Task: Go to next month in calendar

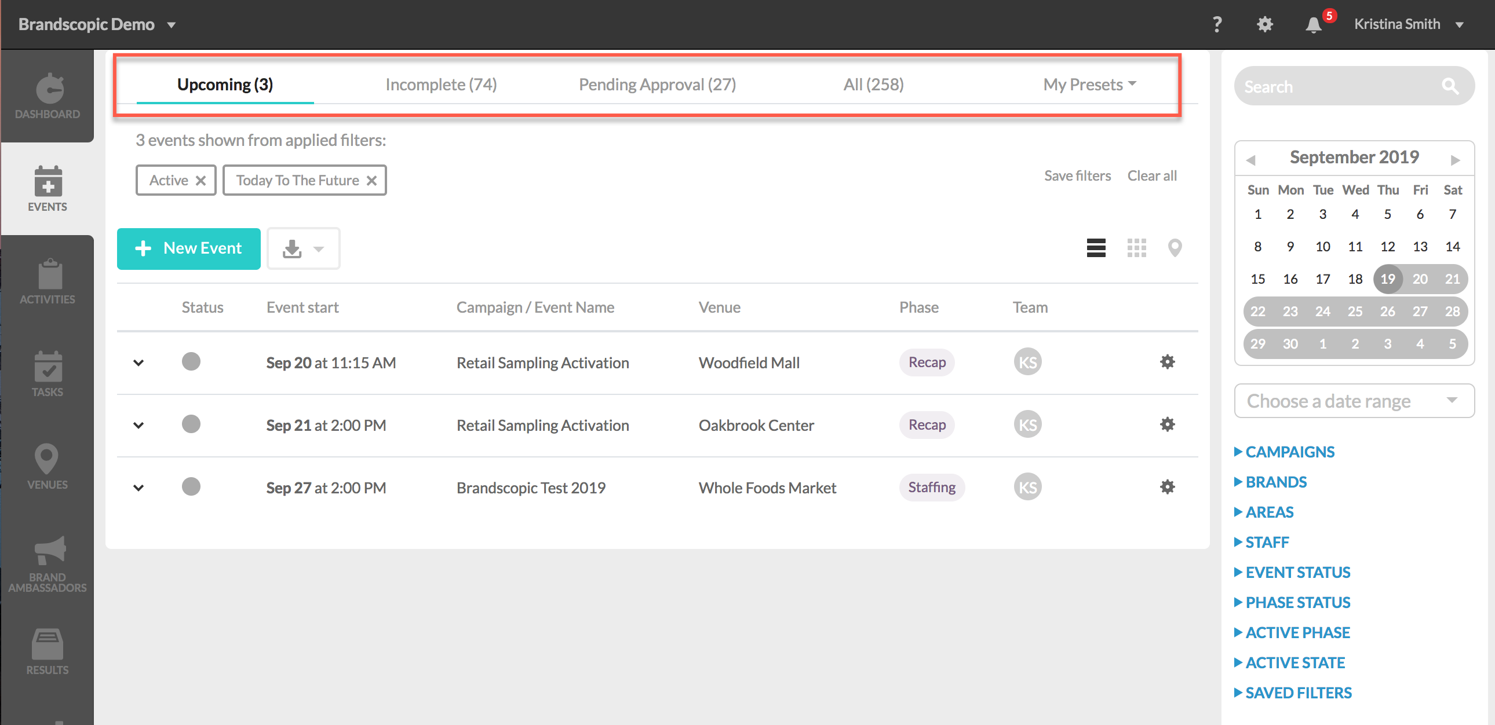Action: [1455, 159]
